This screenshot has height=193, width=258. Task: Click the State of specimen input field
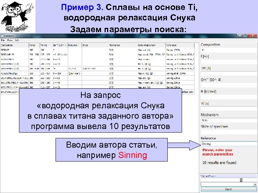(x=229, y=132)
